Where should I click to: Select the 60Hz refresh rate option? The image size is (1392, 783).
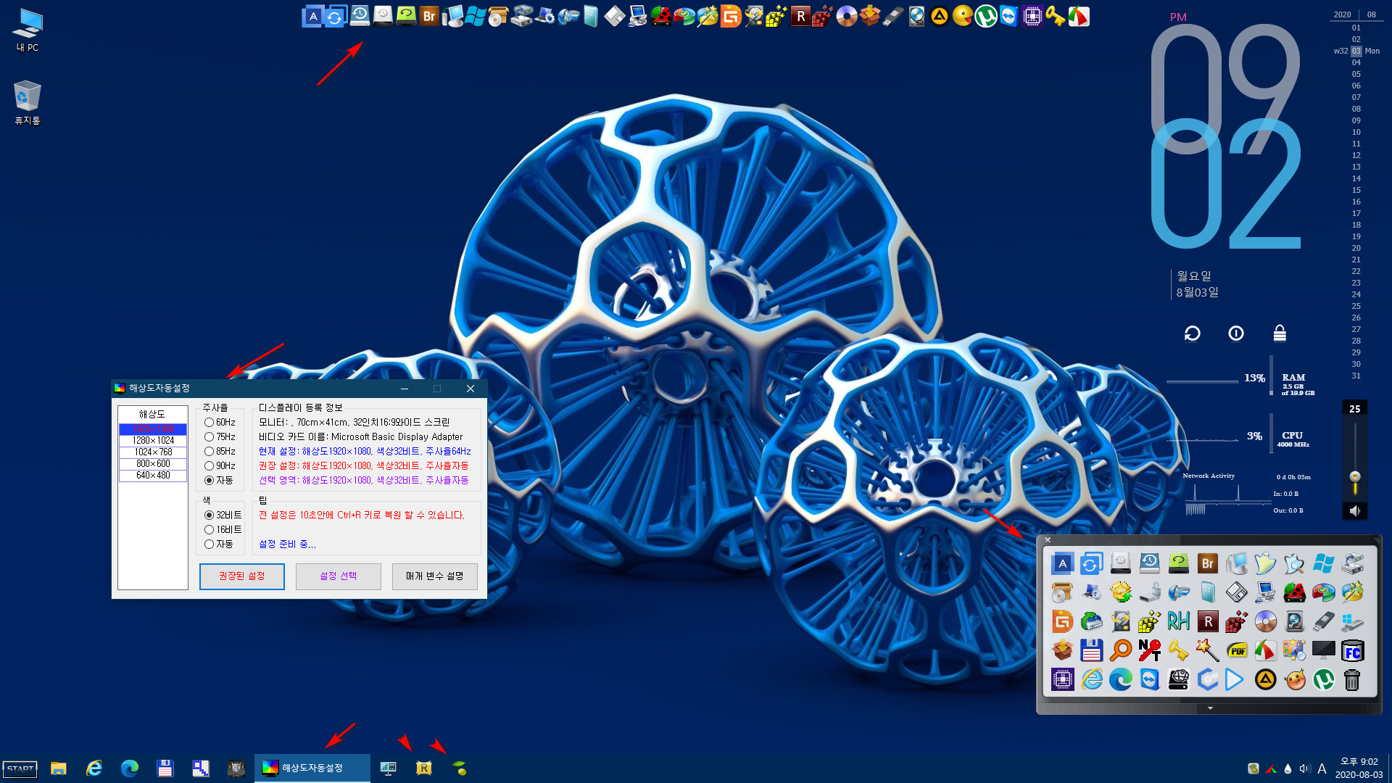coord(220,422)
